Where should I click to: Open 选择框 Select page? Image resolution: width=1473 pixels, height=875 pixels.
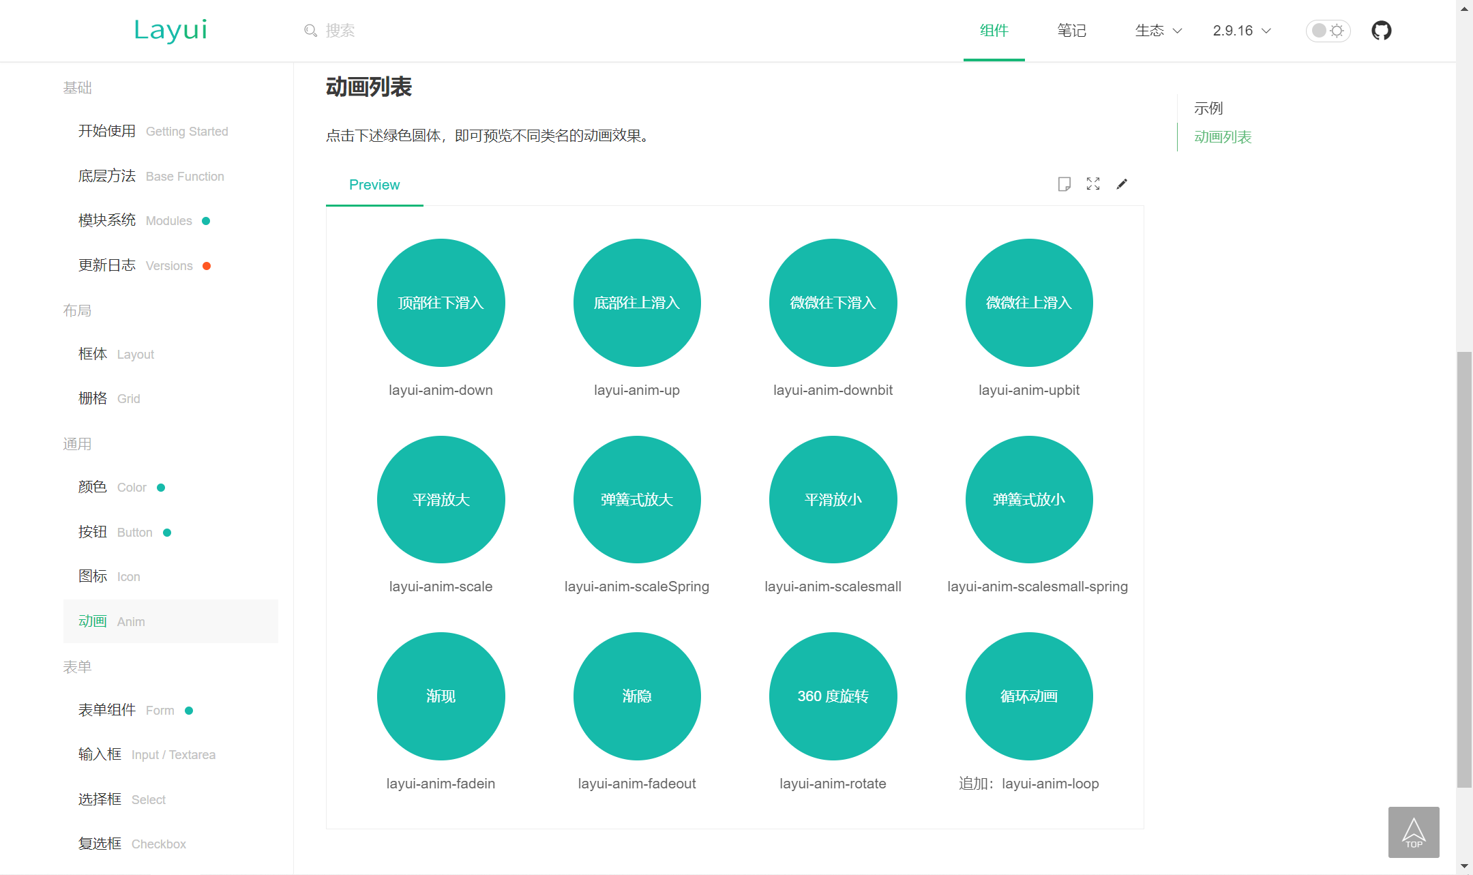coord(170,799)
